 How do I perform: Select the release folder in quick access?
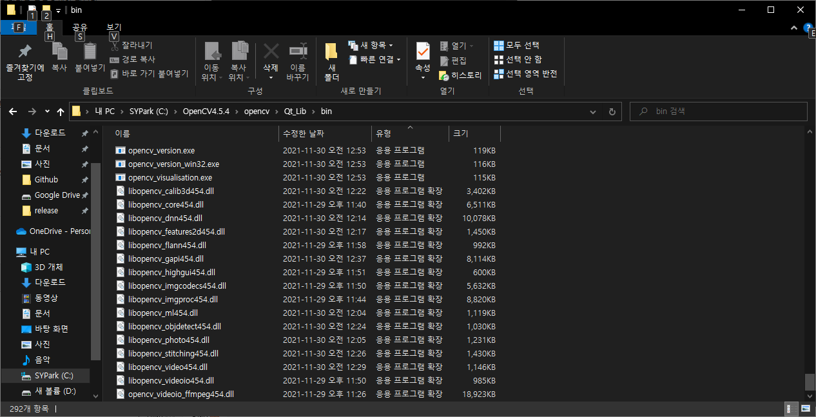(46, 210)
